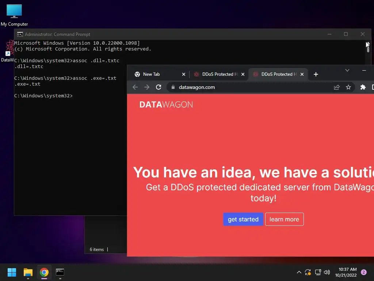The height and width of the screenshot is (281, 374).
Task: Open a new Chrome tab
Action: click(x=316, y=74)
